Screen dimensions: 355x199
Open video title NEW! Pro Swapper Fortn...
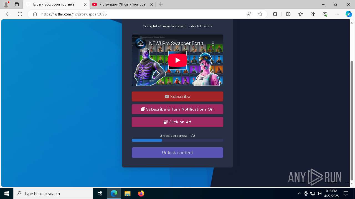click(x=178, y=43)
